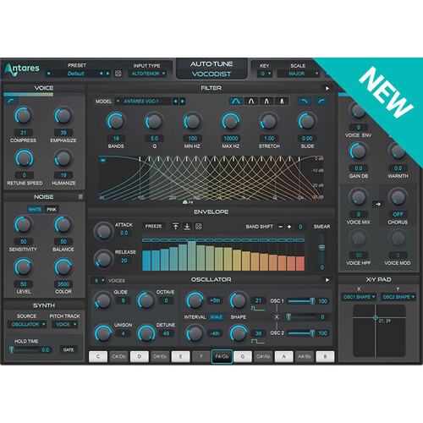The width and height of the screenshot is (423, 423).
Task: Click the Band Shift plus button
Action: coord(289,227)
